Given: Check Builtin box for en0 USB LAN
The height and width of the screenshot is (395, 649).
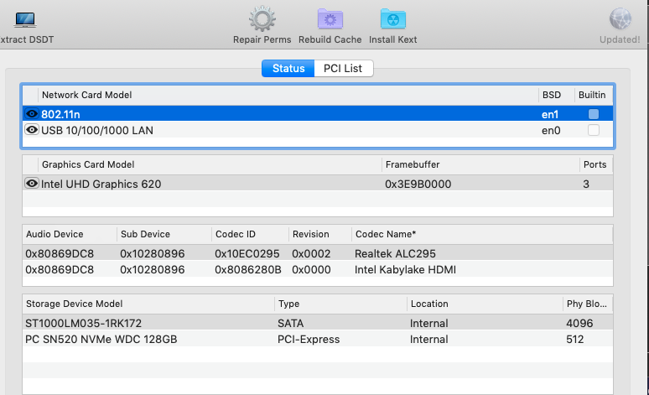Looking at the screenshot, I should tap(593, 130).
